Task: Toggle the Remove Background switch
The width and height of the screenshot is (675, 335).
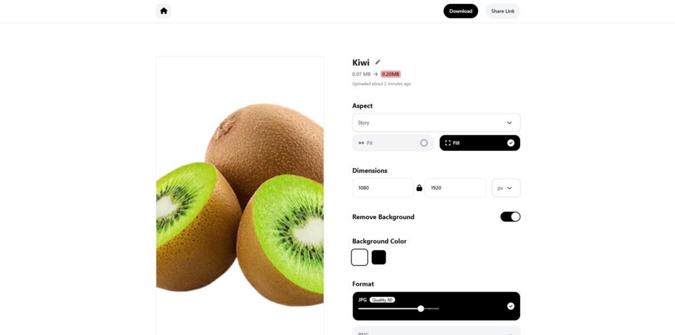Action: tap(510, 216)
